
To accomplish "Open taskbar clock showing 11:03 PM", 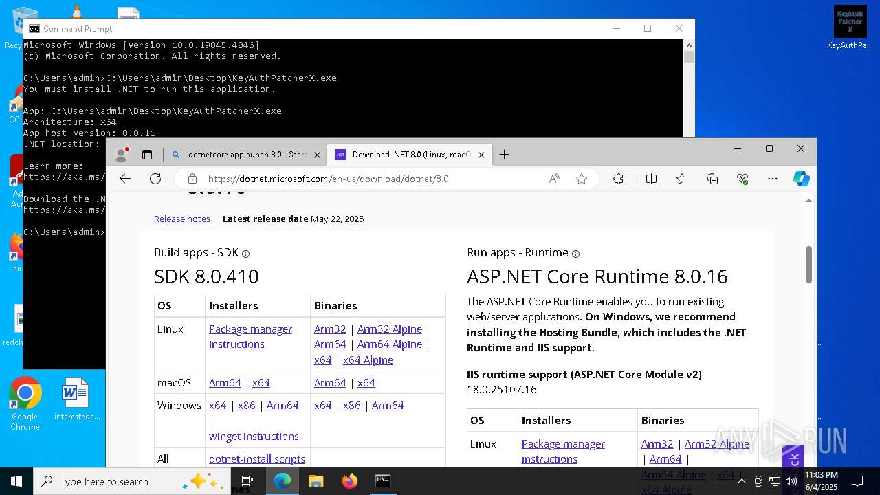I will 822,481.
